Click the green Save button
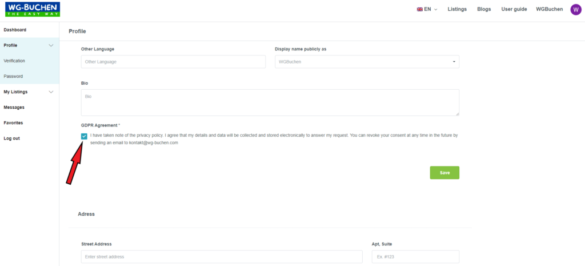The height and width of the screenshot is (266, 585). click(x=444, y=173)
